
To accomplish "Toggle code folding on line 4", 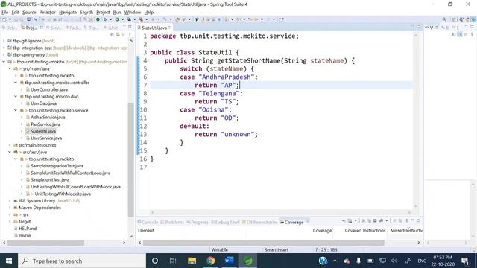I will coord(148,60).
